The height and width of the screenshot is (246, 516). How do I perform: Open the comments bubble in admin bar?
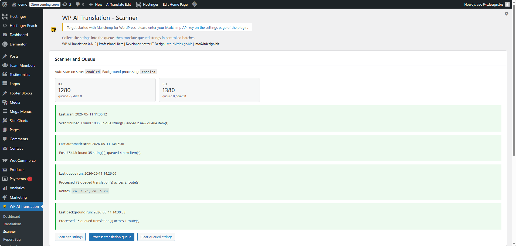(78, 4)
